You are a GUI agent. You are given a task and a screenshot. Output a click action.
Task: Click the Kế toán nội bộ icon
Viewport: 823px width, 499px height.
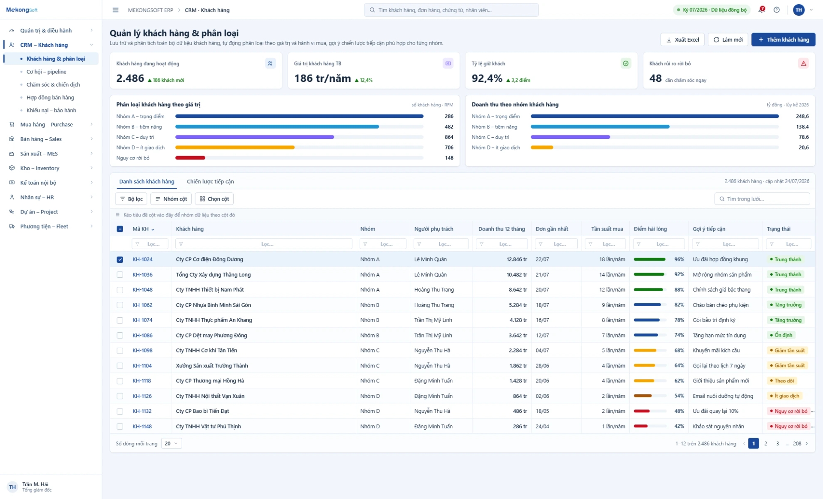12,183
